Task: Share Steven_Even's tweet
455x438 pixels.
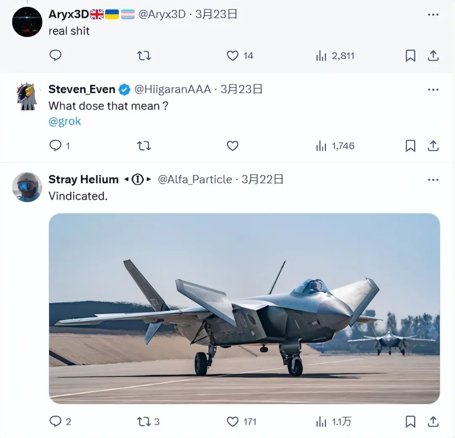Action: coord(433,146)
